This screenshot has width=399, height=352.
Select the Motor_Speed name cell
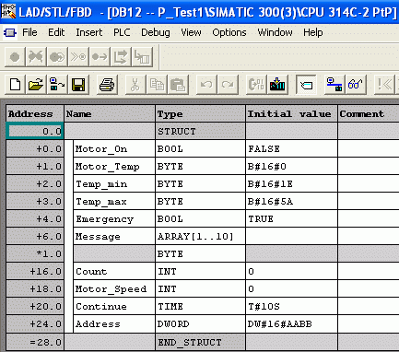[114, 289]
